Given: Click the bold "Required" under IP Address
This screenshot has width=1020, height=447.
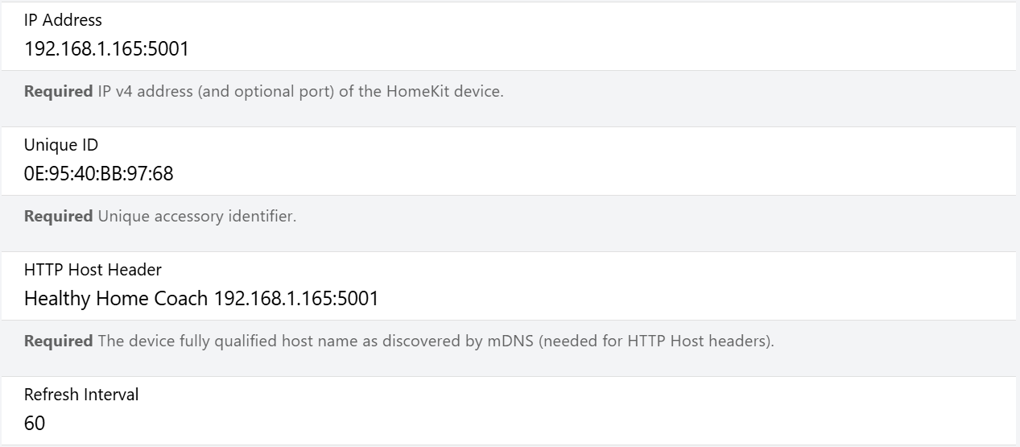Looking at the screenshot, I should click(58, 92).
